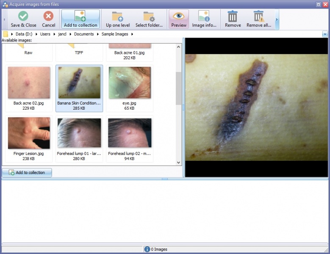The height and width of the screenshot is (254, 330).
Task: Select the Finger Lesion.jpg thumbnail
Action: [x=29, y=139]
